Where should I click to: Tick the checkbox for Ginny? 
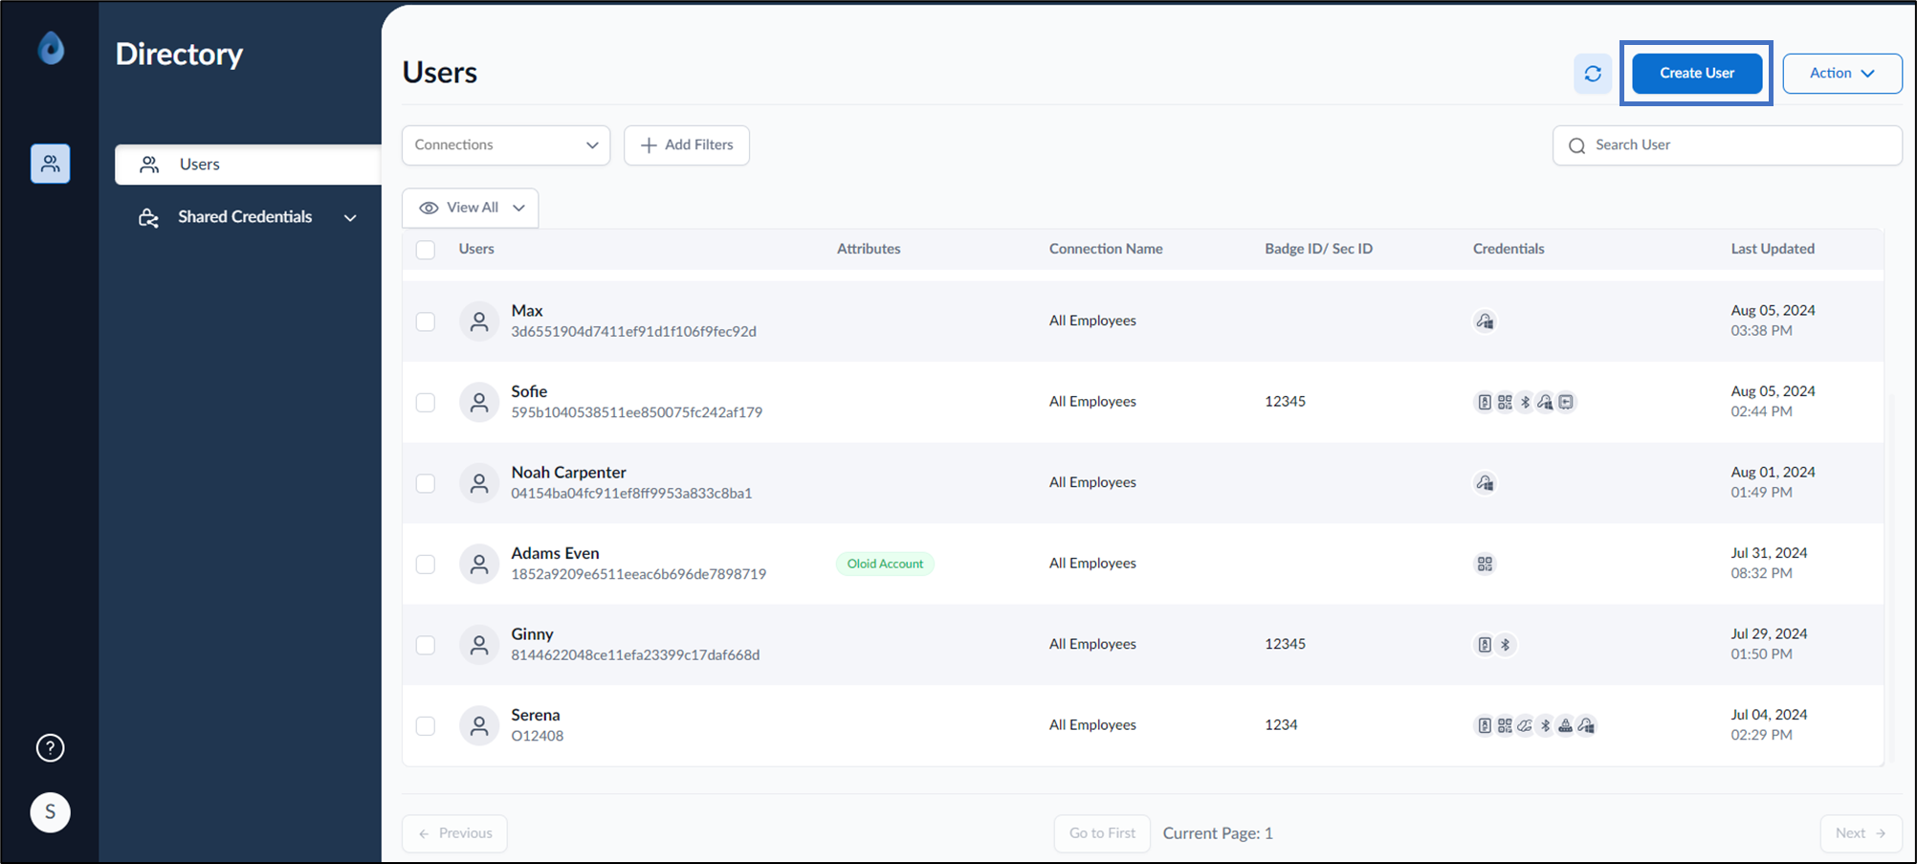coord(426,645)
